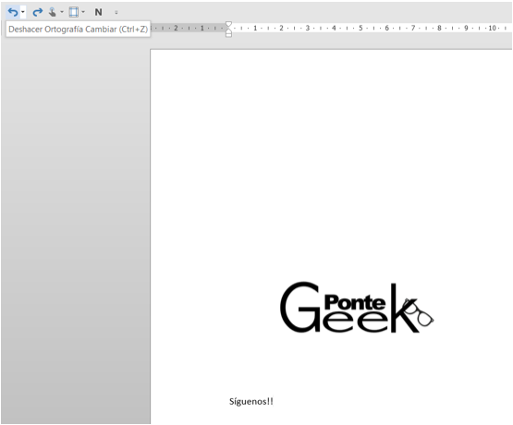Select the hanging indent triangle marker
Viewport: 513px width, 425px height.
(228, 30)
